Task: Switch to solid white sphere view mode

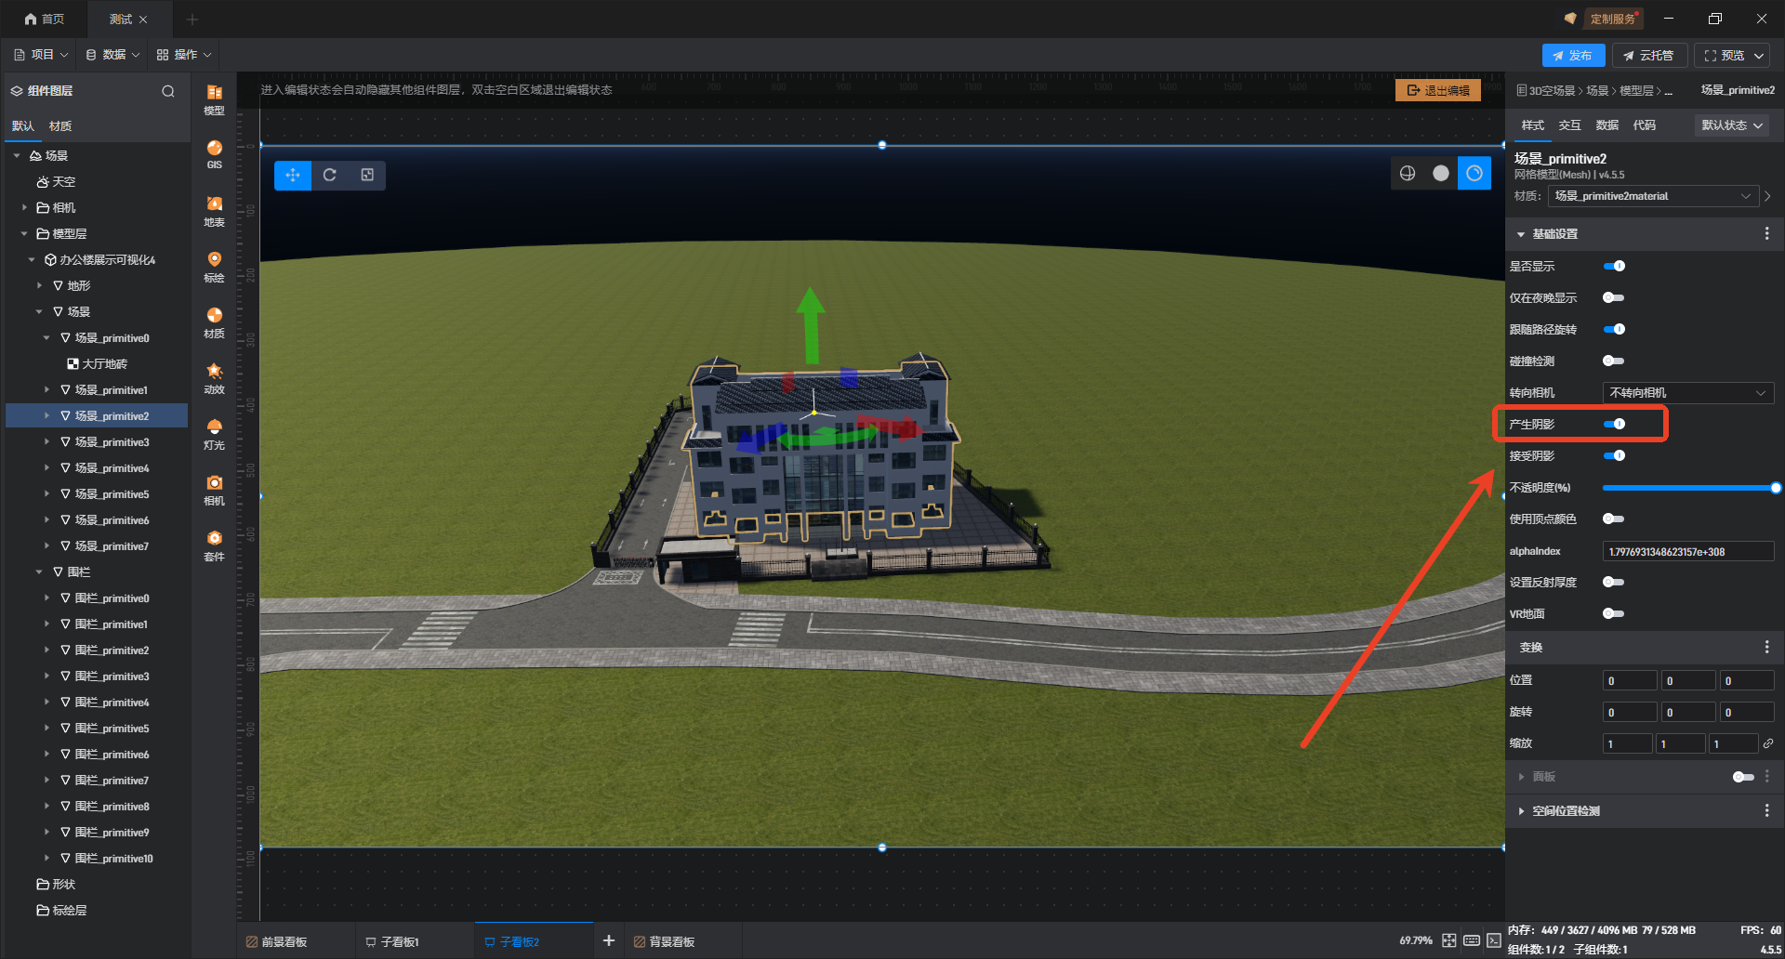Action: [x=1441, y=173]
